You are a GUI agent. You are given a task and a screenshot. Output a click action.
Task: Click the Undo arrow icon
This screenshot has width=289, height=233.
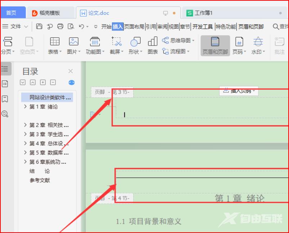[x=81, y=27]
